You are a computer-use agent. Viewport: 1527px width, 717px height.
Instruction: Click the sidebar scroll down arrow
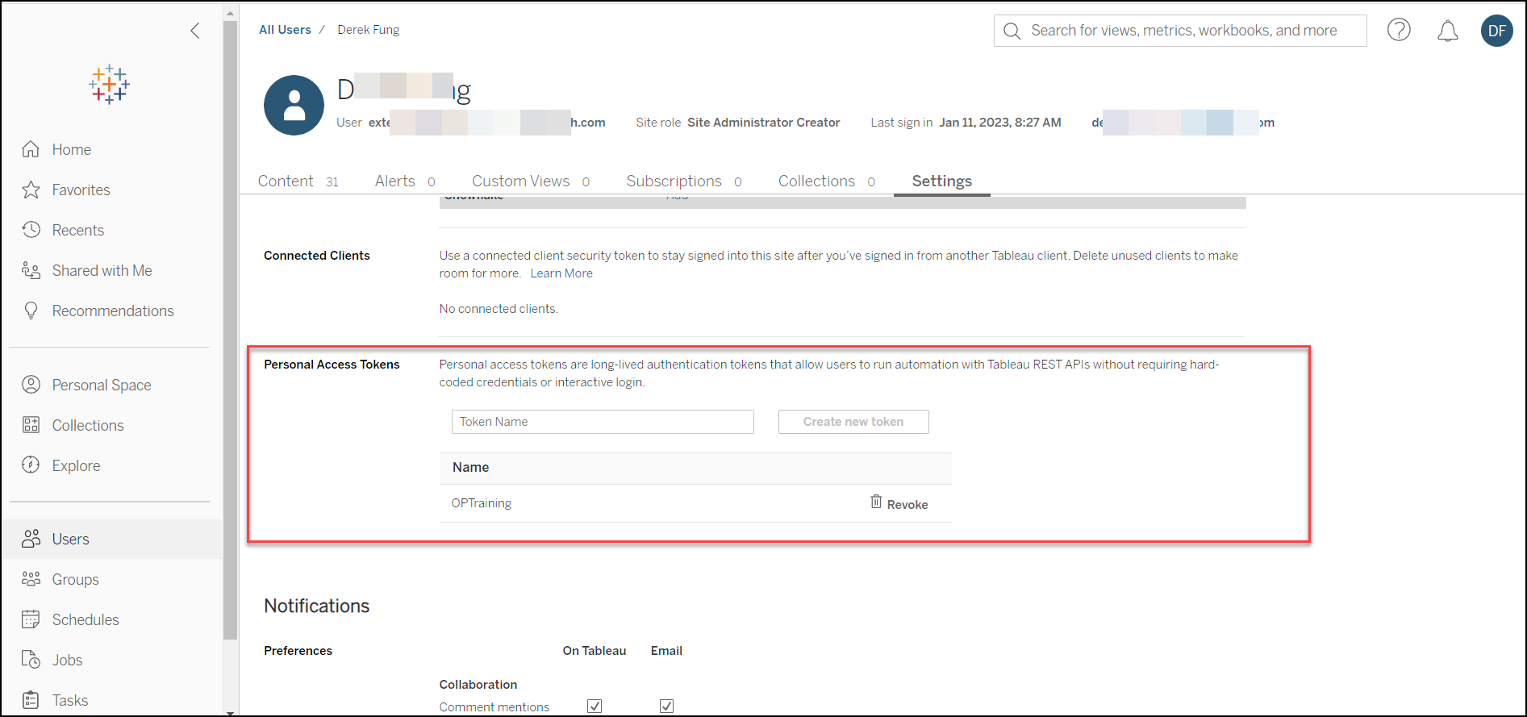pos(230,712)
